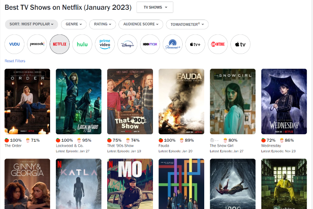Open the Wednesday poster thumbnail
The height and width of the screenshot is (209, 313).
(284, 101)
